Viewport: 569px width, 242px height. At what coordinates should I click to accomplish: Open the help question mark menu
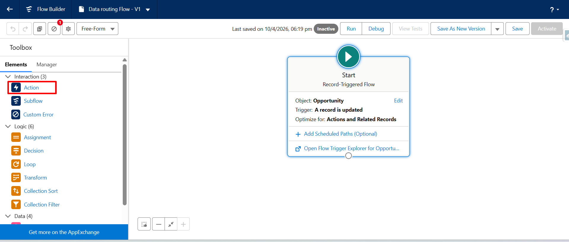tap(554, 9)
